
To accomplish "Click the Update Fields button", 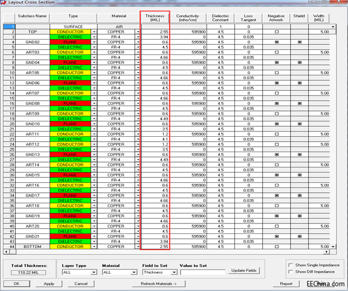I will (244, 270).
